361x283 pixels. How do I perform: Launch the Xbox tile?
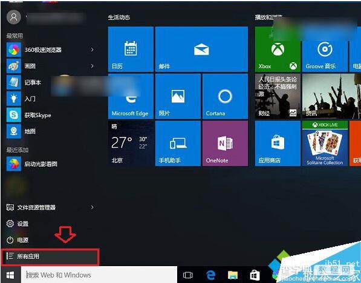click(x=278, y=49)
